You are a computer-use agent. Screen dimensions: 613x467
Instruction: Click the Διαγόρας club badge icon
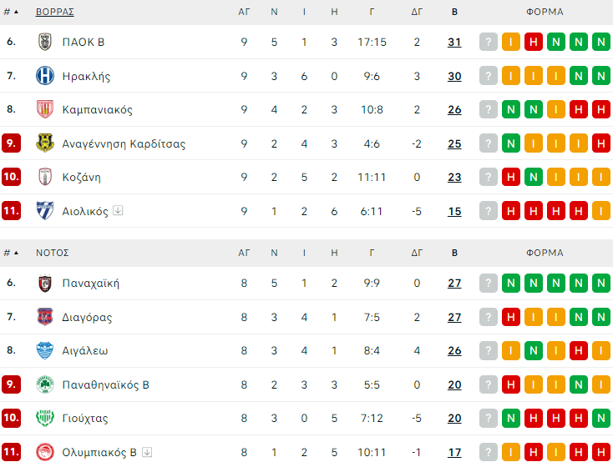click(45, 317)
